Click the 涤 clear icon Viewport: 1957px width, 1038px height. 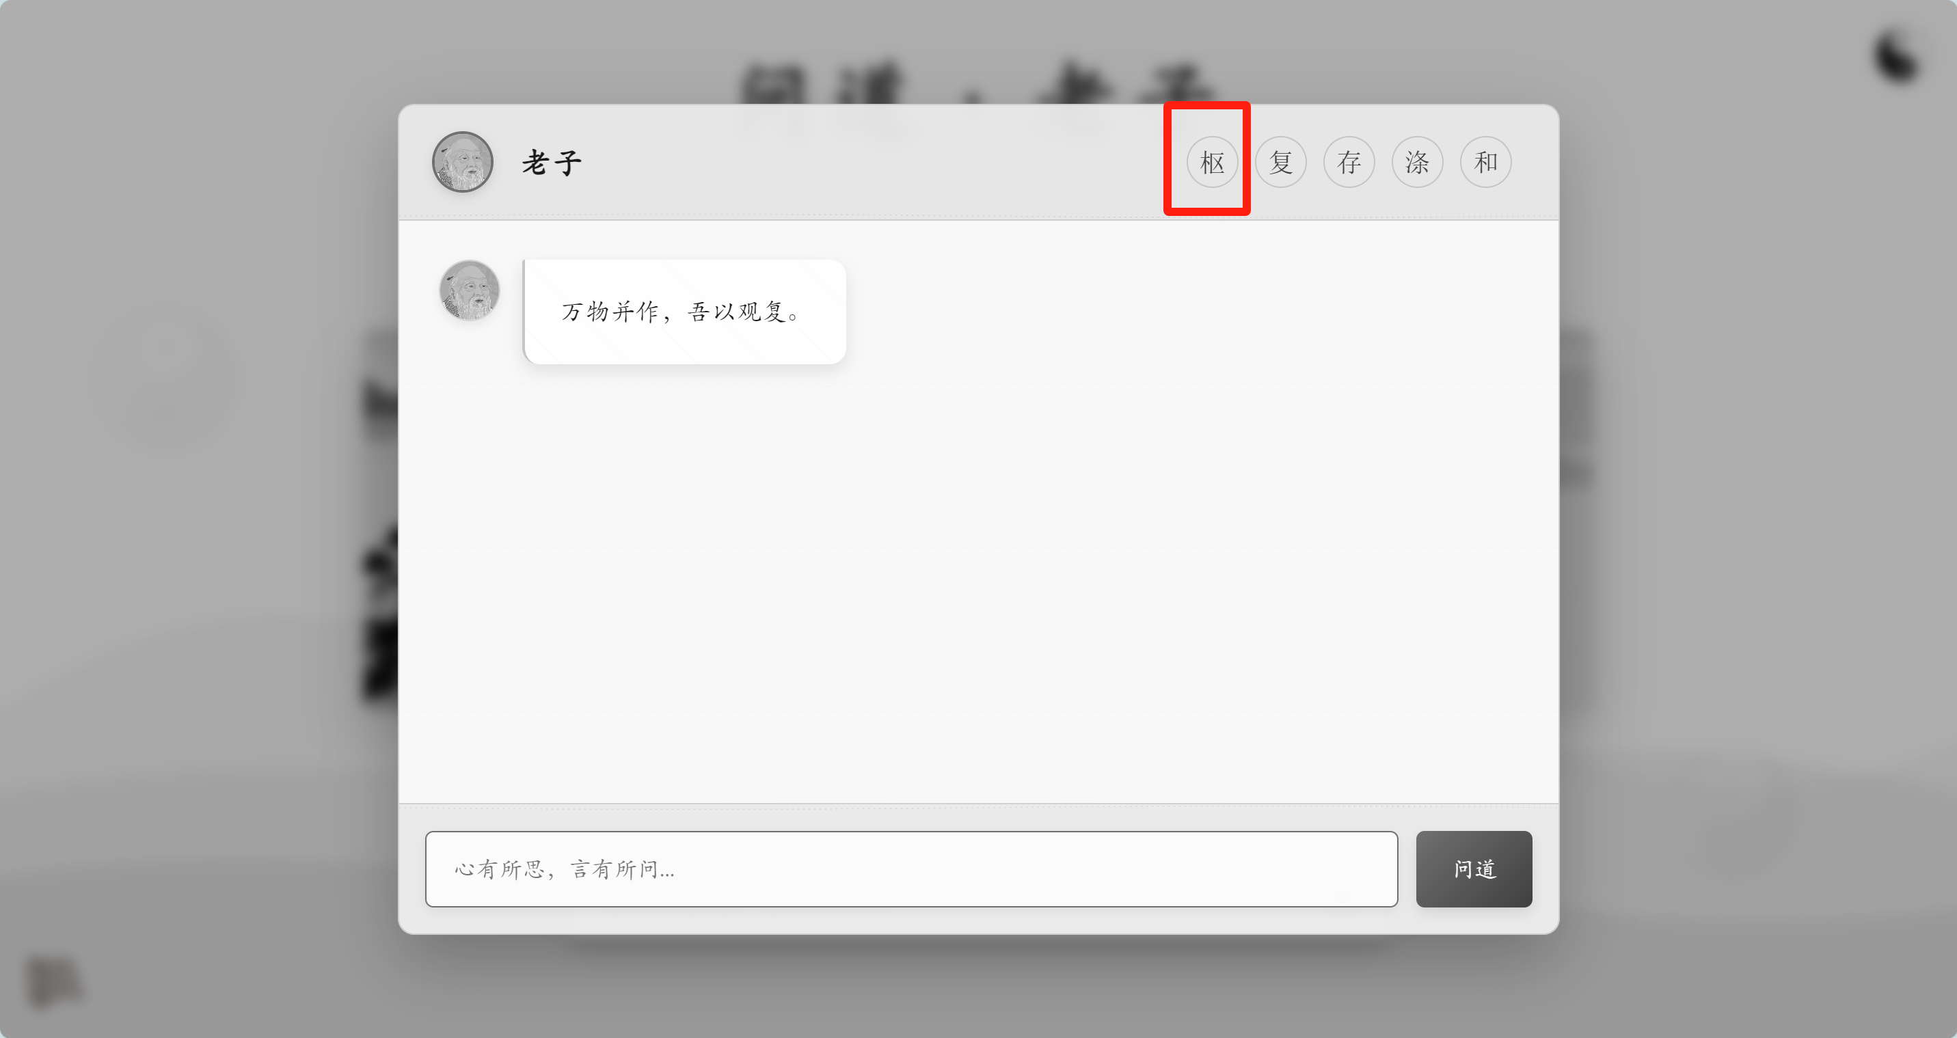click(1417, 162)
